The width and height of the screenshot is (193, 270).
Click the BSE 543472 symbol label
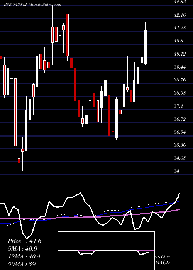tap(15, 5)
